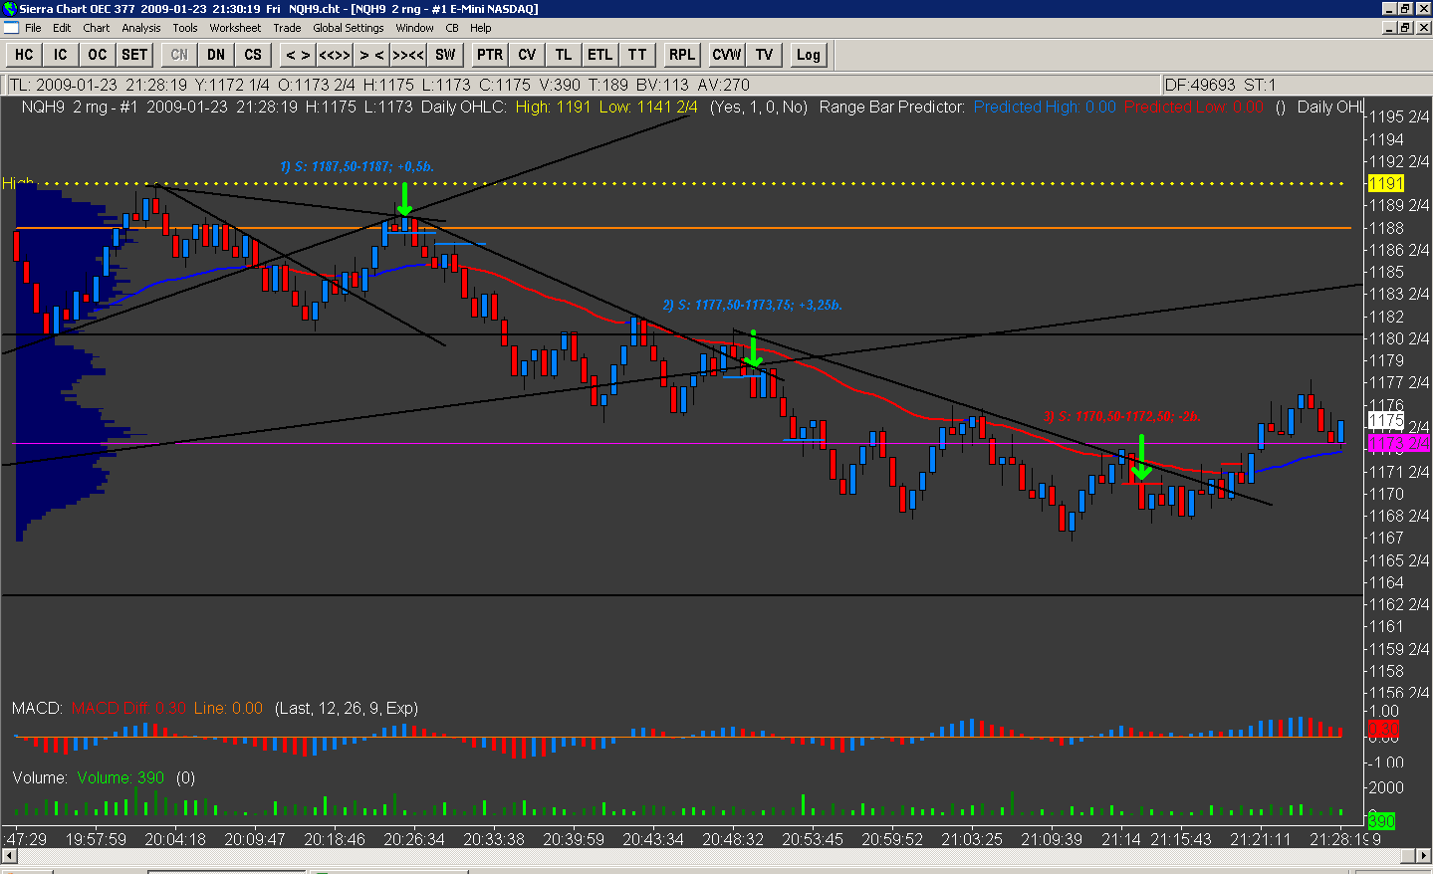Select the TL line tool
The height and width of the screenshot is (874, 1433).
click(x=564, y=55)
